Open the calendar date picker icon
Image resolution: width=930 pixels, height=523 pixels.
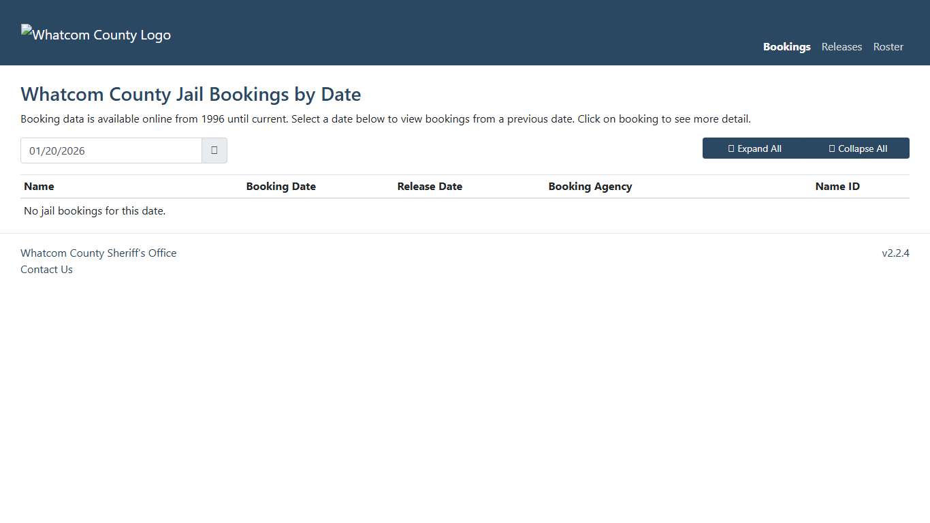(214, 150)
